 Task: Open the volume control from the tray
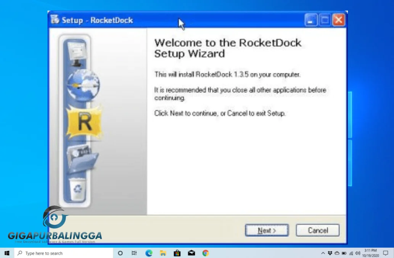[x=357, y=253]
